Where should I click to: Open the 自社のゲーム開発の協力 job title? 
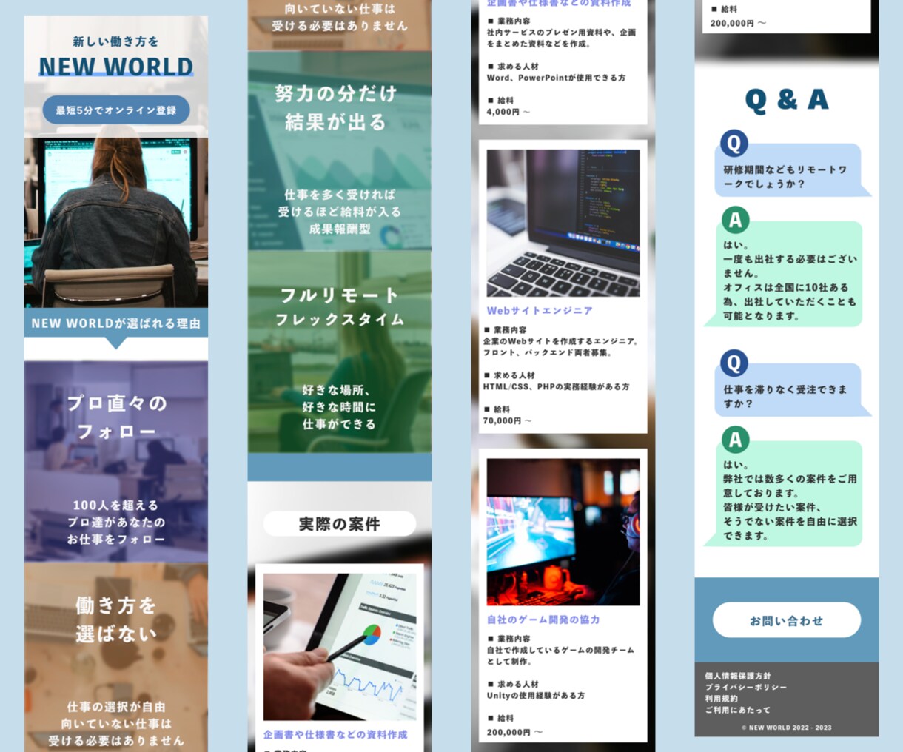point(543,620)
